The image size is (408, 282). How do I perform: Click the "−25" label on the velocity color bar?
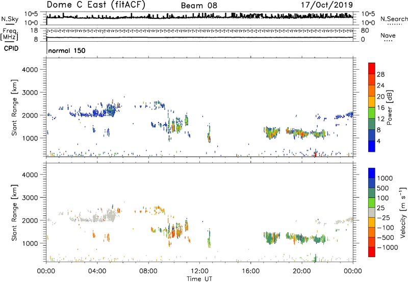tap(382, 218)
